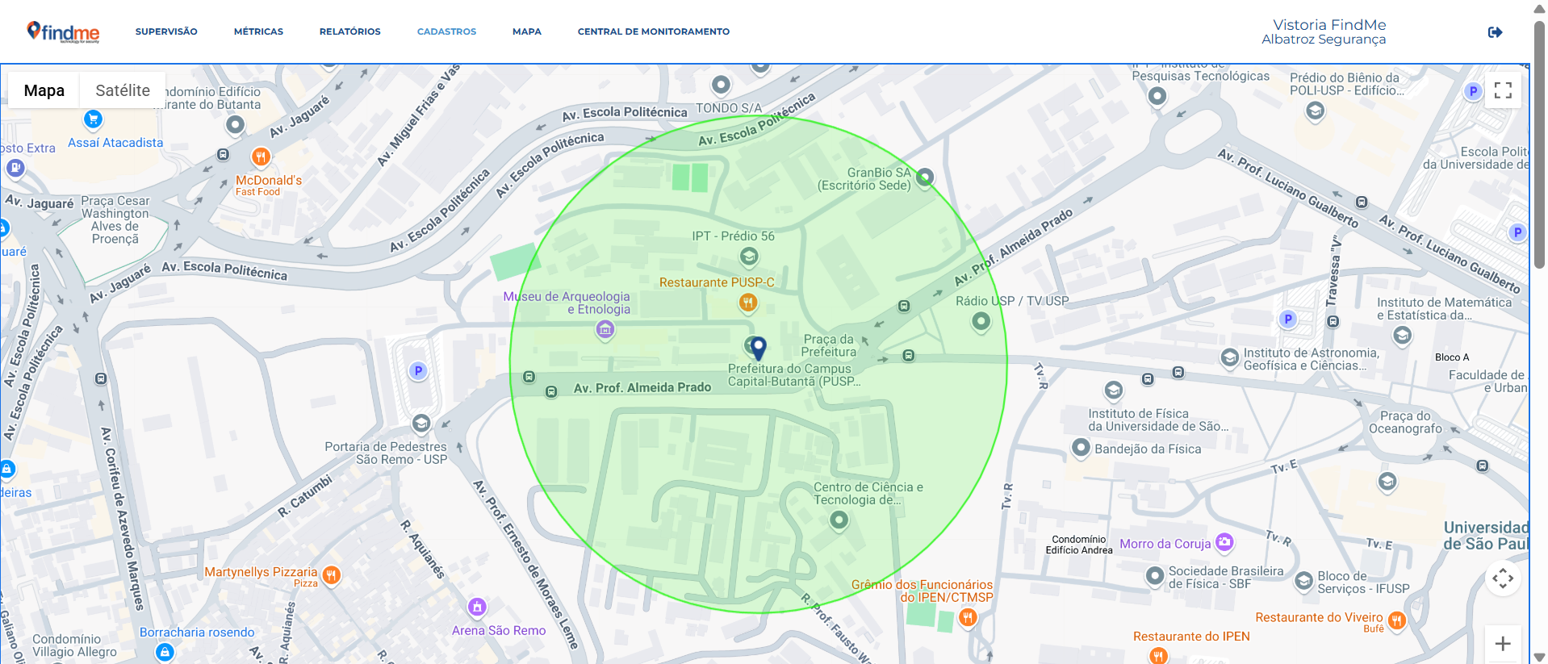This screenshot has width=1548, height=664.
Task: Click Museu de Arqueologia marker icon
Action: click(x=605, y=329)
